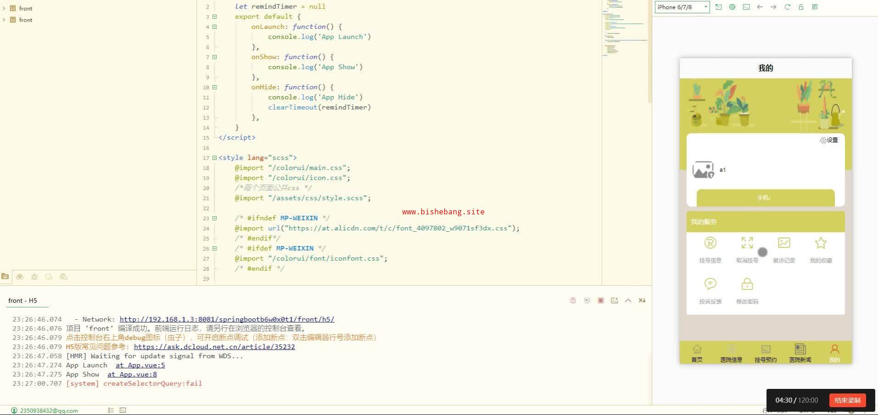The width and height of the screenshot is (878, 415).
Task: Switch to 首页 tab in phone preview
Action: [697, 353]
